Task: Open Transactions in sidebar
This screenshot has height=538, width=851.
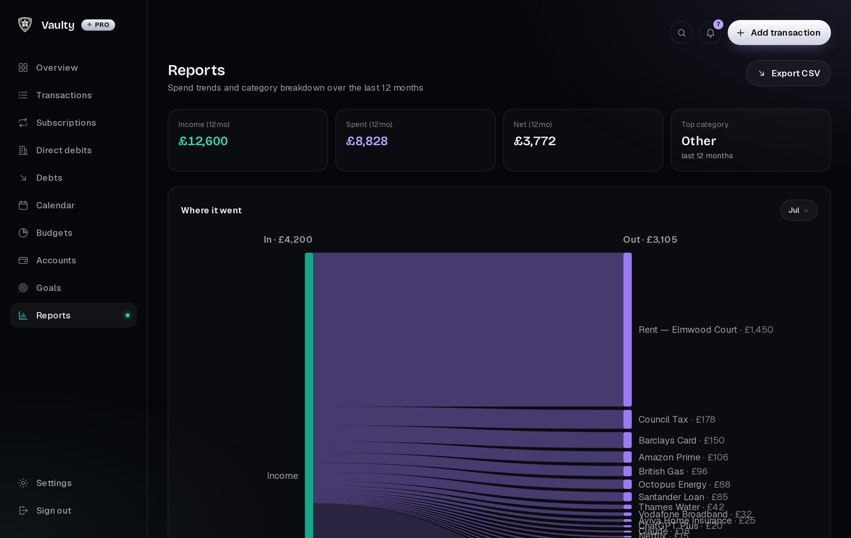Action: point(64,95)
